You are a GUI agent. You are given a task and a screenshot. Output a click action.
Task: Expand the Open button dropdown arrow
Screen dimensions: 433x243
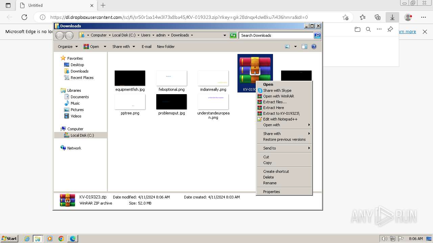click(x=105, y=47)
